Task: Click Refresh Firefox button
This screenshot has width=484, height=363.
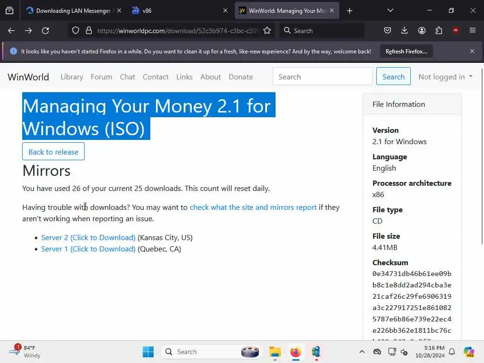Action: (406, 51)
